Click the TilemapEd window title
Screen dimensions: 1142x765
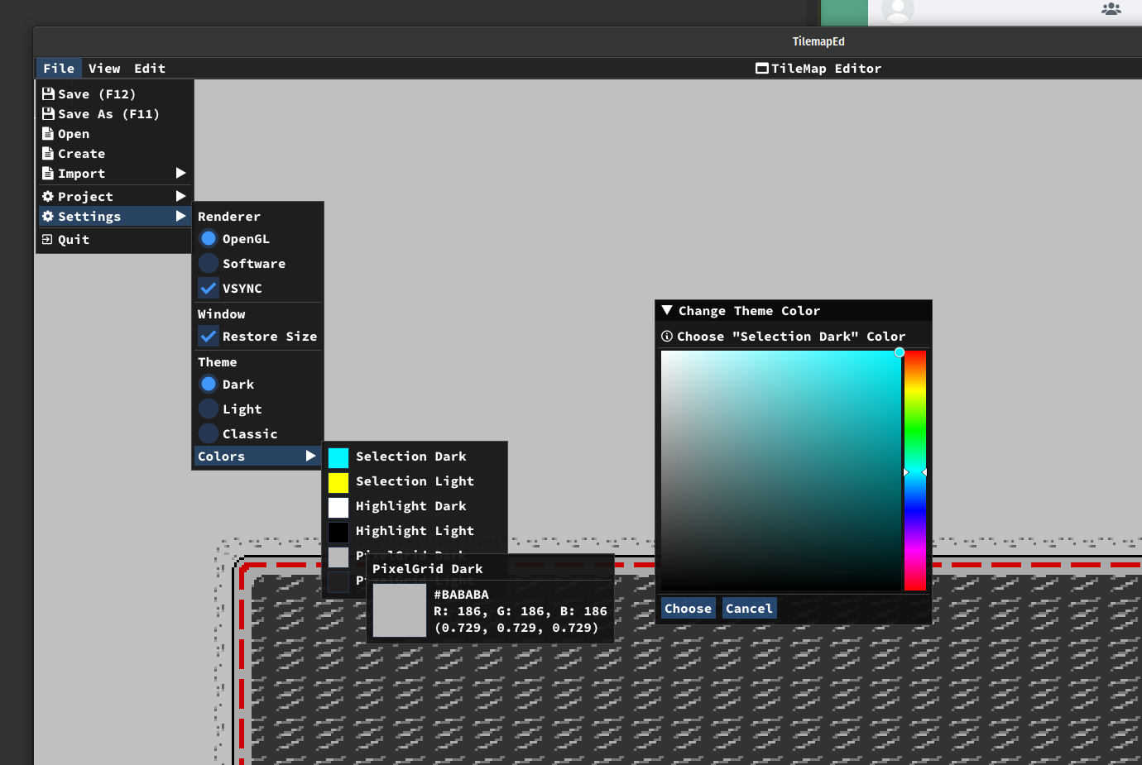coord(818,41)
